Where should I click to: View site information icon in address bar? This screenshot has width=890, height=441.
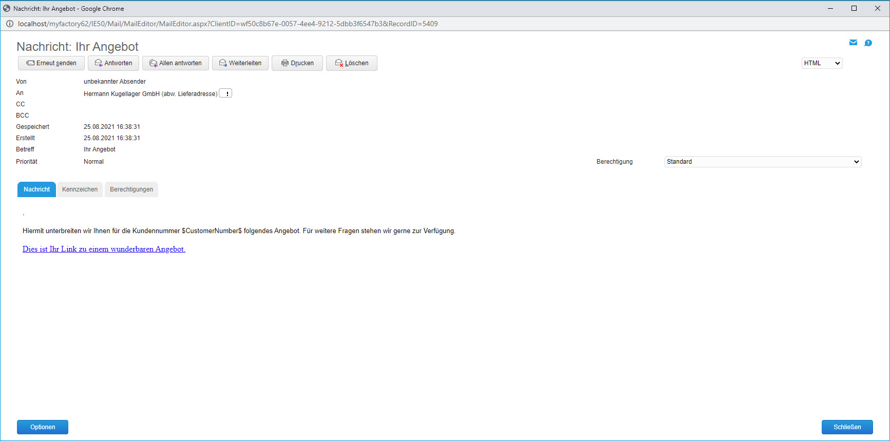pos(9,24)
